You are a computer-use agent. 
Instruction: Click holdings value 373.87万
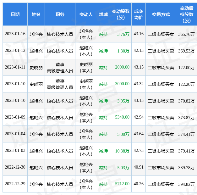click(x=186, y=118)
